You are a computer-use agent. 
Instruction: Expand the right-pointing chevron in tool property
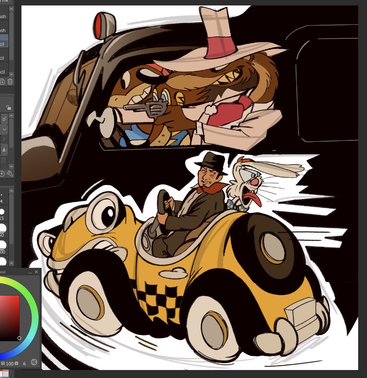click(4, 139)
